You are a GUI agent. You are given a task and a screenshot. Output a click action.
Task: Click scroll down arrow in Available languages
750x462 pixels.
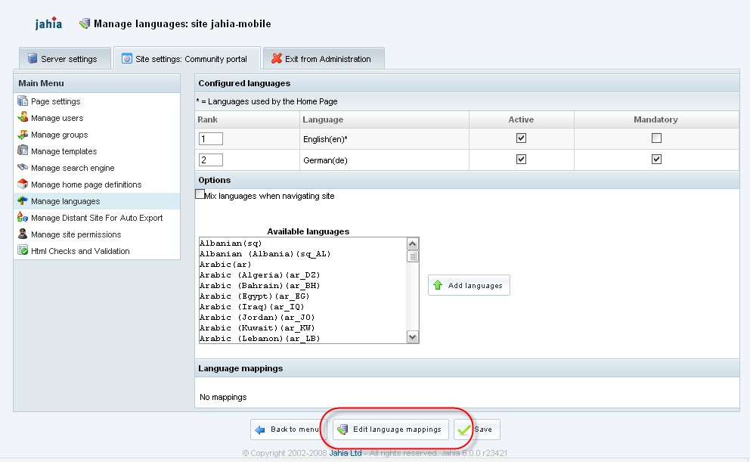[412, 337]
